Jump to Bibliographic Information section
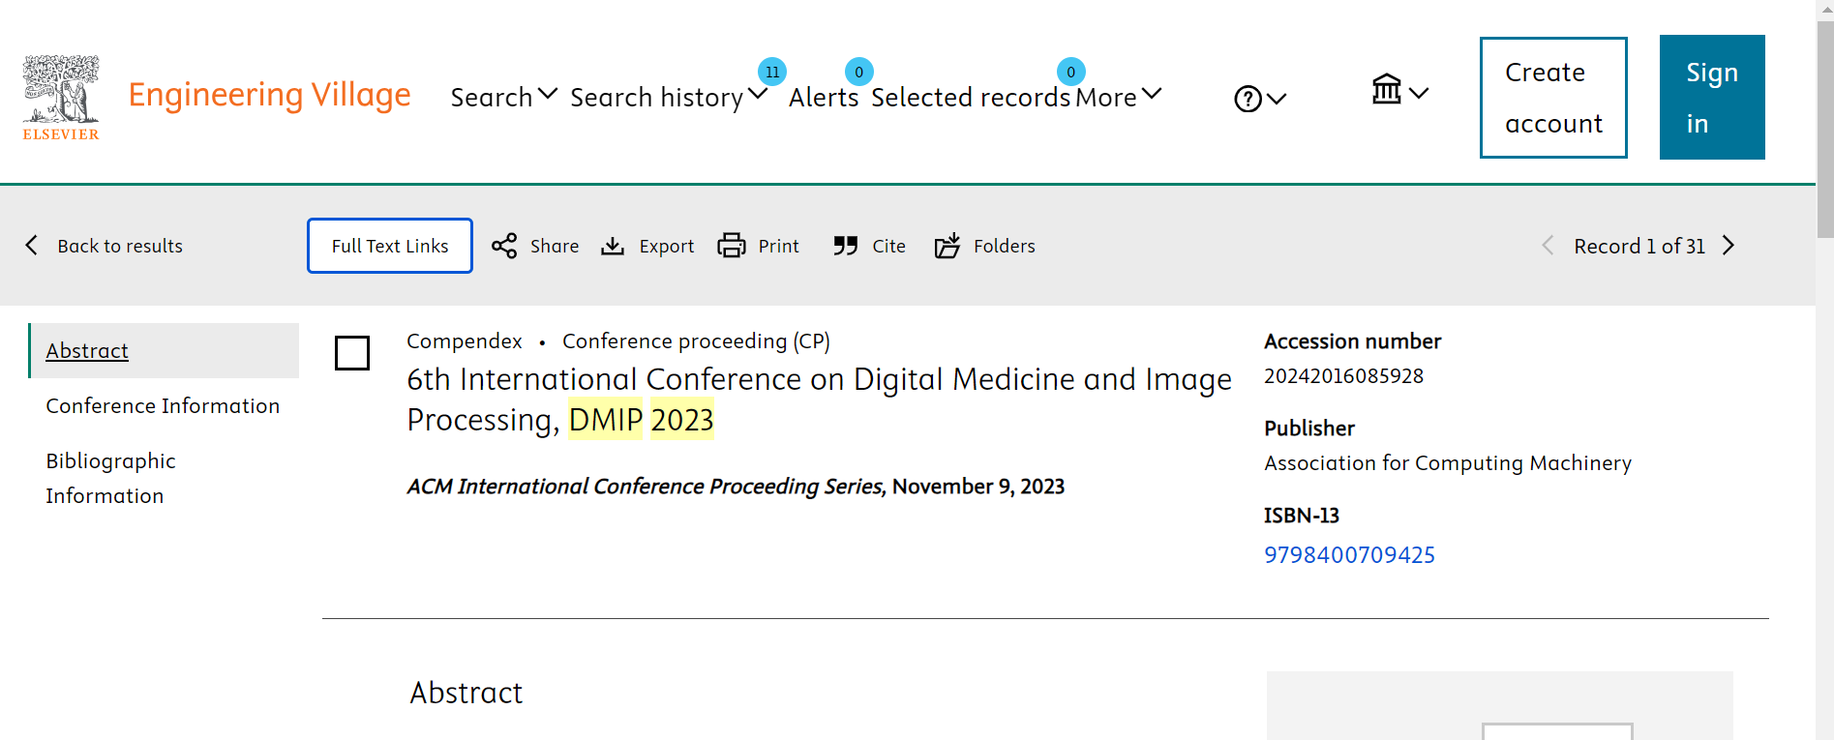 pos(110,478)
